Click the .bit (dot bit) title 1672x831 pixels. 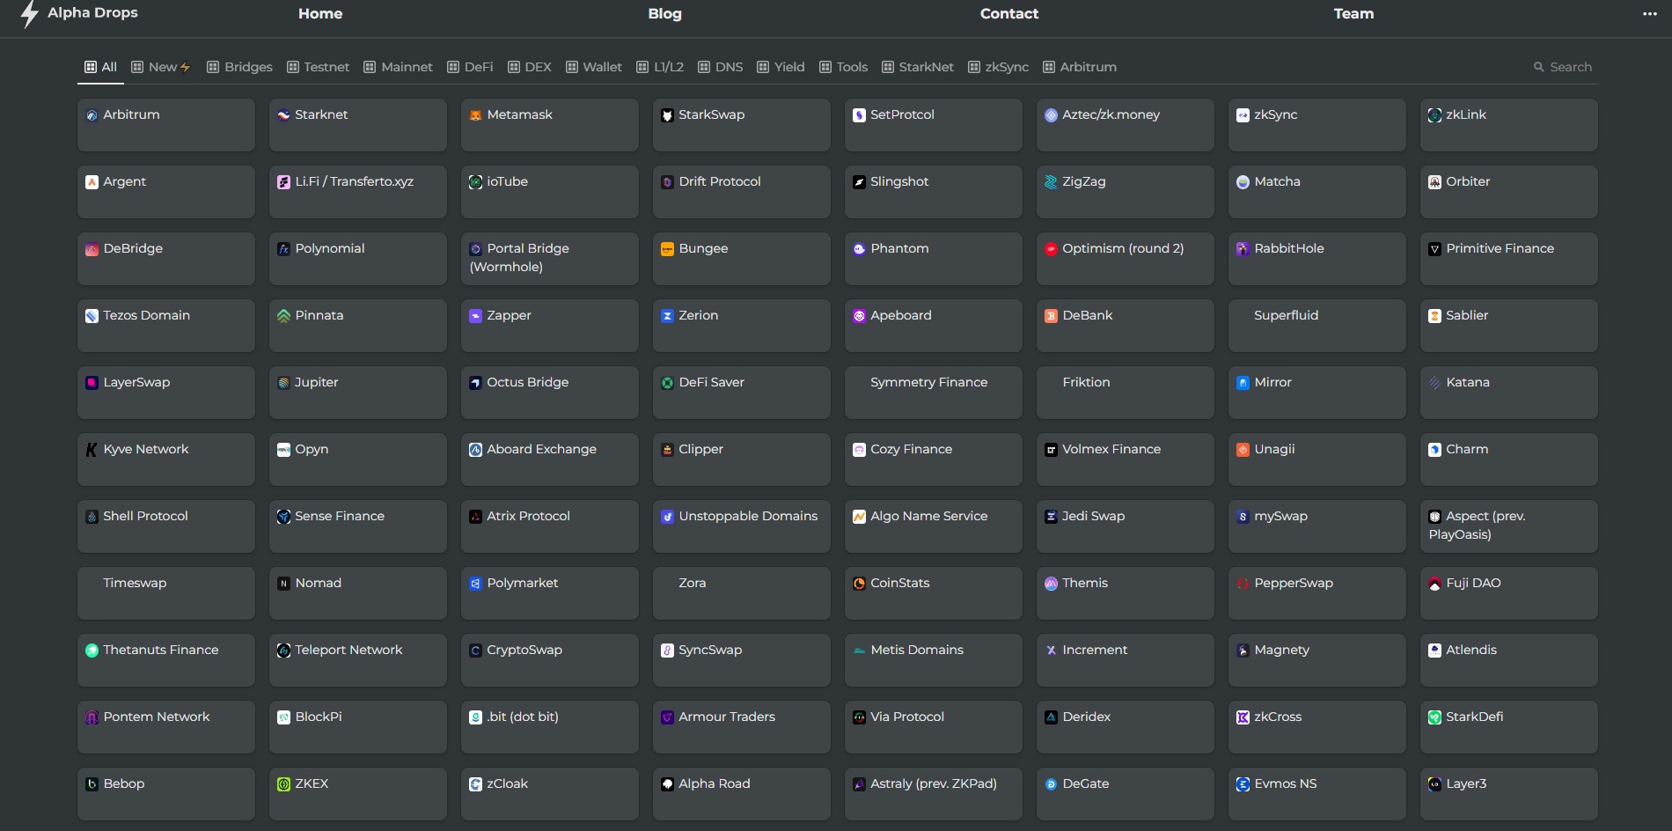coord(523,717)
